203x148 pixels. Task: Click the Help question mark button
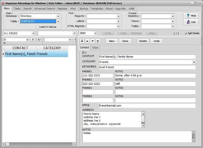pyautogui.click(x=191, y=16)
